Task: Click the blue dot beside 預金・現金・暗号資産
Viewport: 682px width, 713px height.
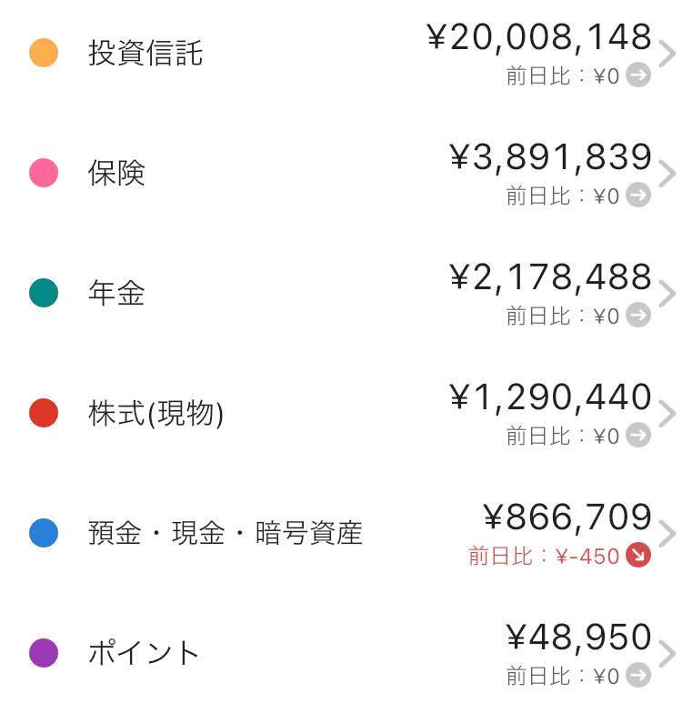Action: 44,533
